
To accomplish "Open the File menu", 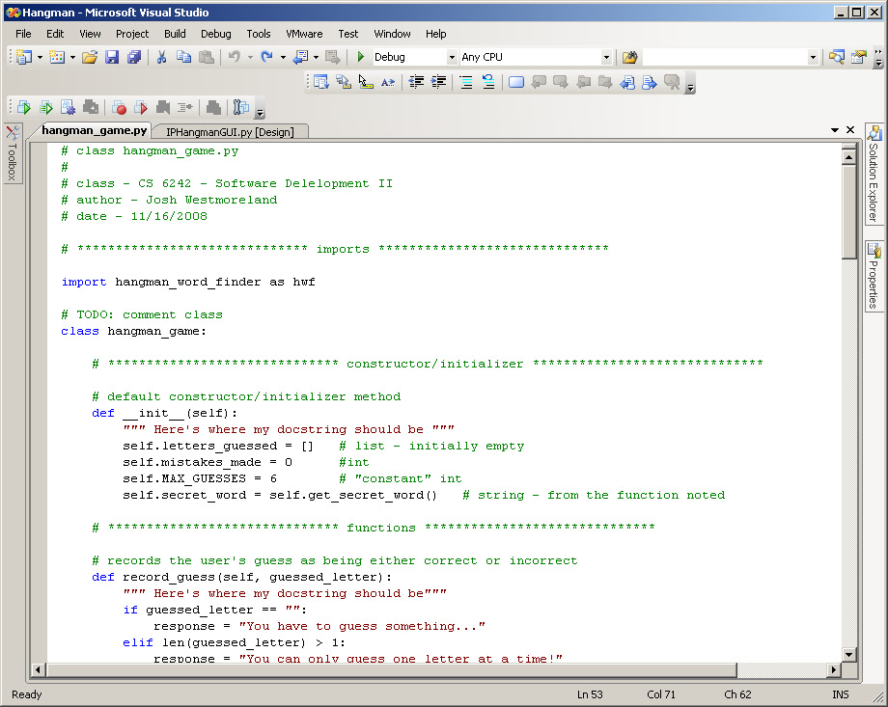I will 23,34.
